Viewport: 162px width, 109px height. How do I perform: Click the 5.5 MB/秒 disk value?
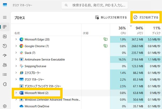[x=154, y=40]
